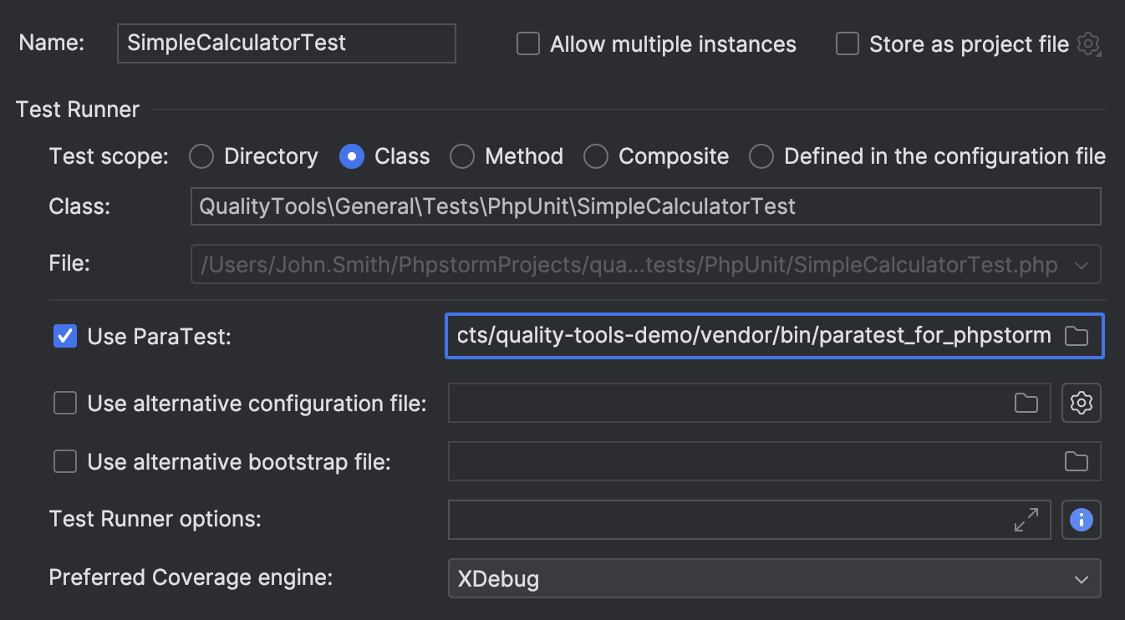The image size is (1125, 620).
Task: Select Directory test scope
Action: point(201,156)
